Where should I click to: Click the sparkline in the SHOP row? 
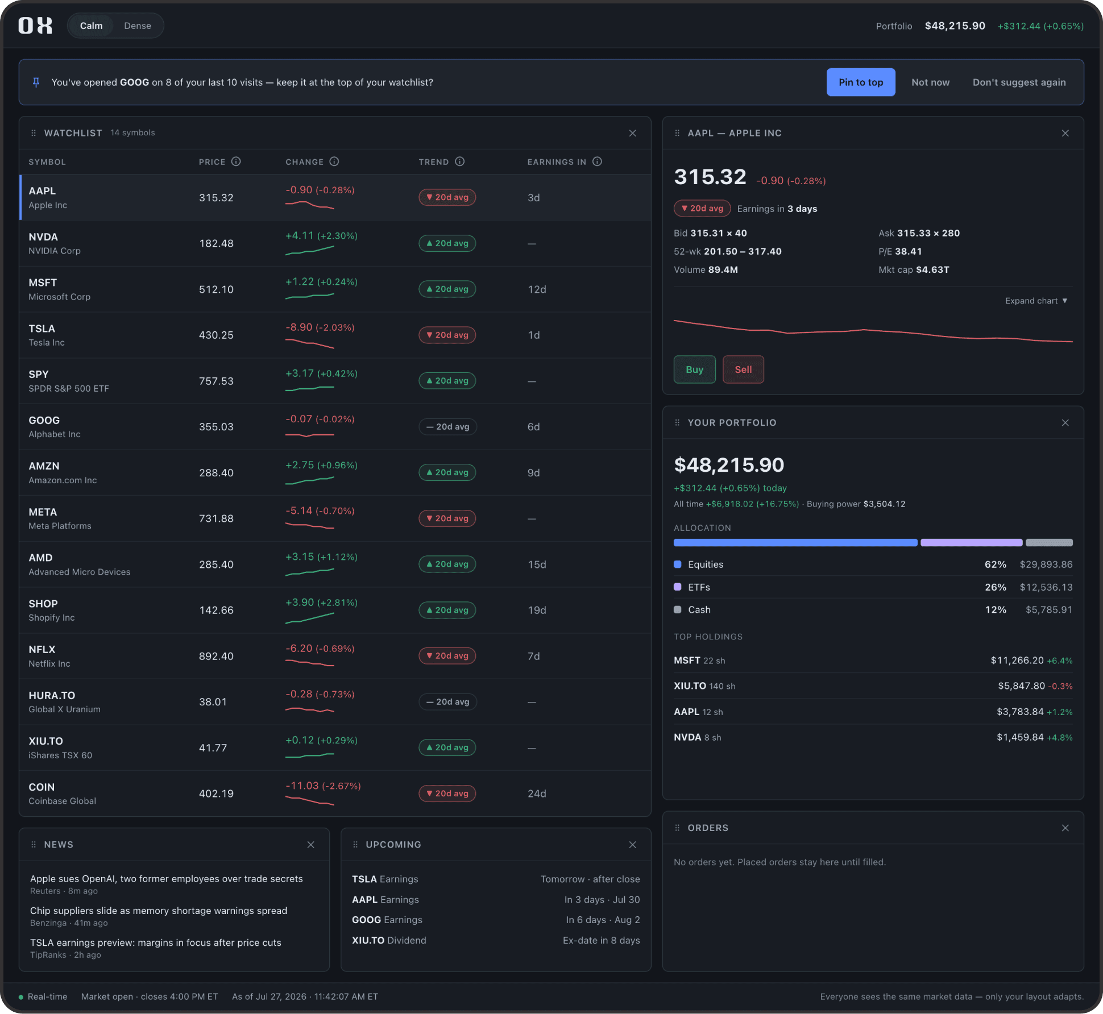310,618
